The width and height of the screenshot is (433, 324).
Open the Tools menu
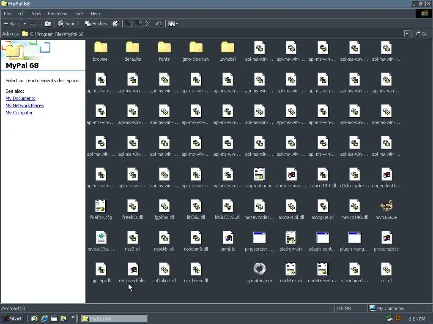tap(79, 13)
